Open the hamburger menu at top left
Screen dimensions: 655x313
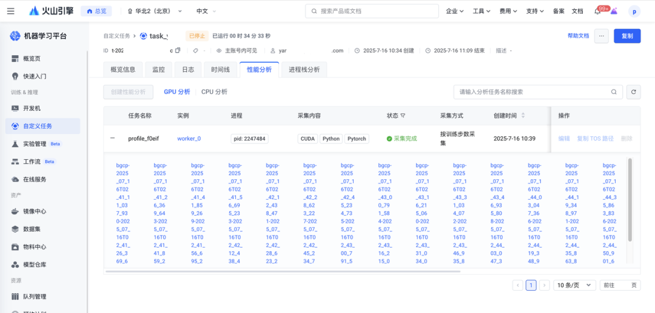tap(11, 11)
